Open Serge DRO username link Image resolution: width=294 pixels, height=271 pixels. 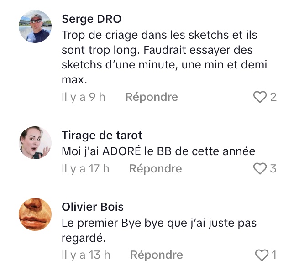91,19
